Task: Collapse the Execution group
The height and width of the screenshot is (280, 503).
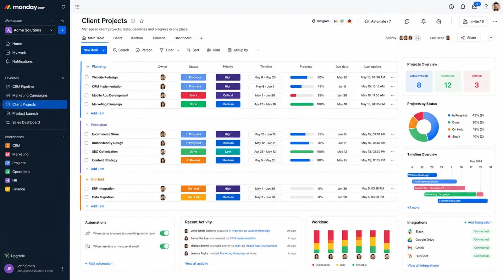Action: click(87, 125)
